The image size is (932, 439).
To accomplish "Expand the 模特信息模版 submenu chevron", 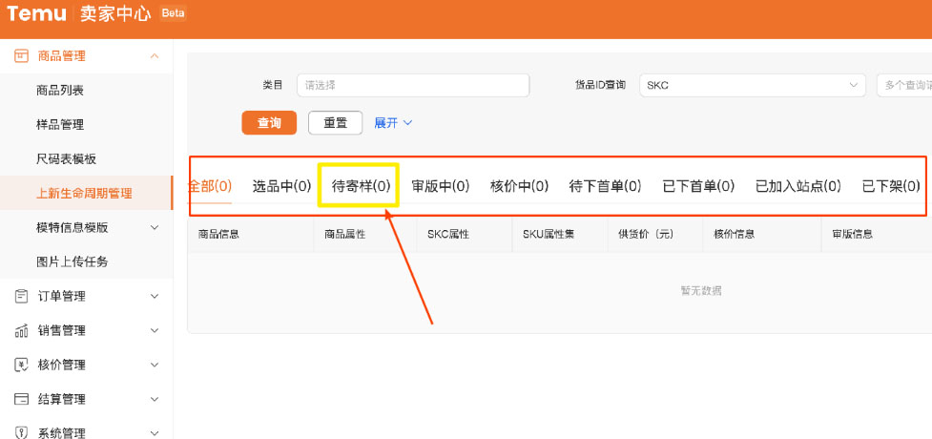I will [x=155, y=227].
